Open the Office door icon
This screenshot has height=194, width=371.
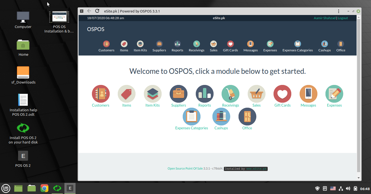247,116
